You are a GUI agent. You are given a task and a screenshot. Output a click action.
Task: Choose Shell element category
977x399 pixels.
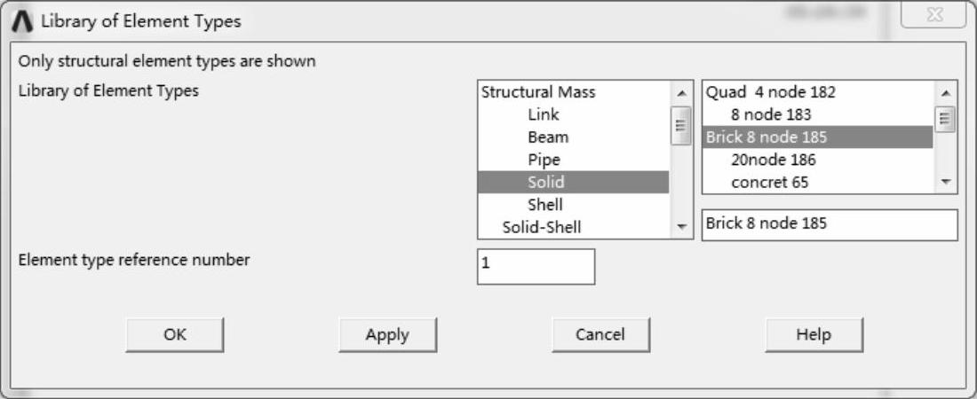545,205
